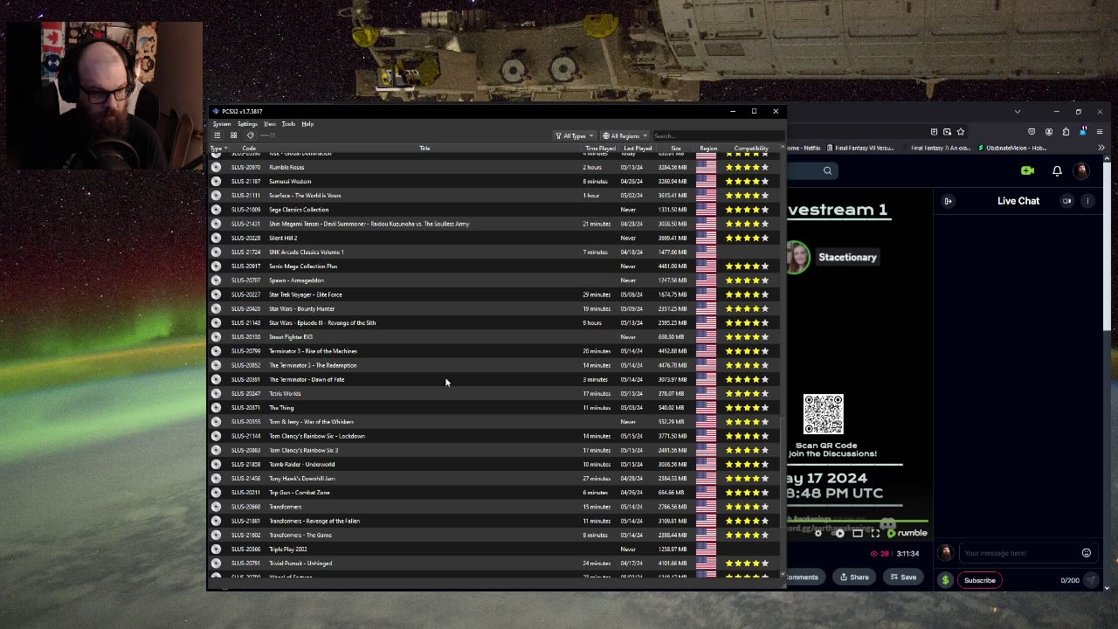Open the browser list-all-tabs dropdown arrow
Screen dimensions: 1118x629
click(x=1018, y=112)
